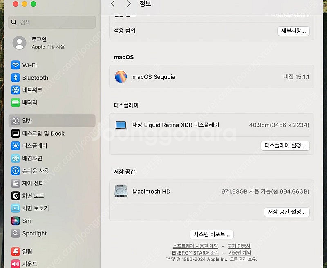Click the ™ 및 © 1983-2024 Apple Inc. copyright line
The image size is (327, 268).
tap(211, 259)
